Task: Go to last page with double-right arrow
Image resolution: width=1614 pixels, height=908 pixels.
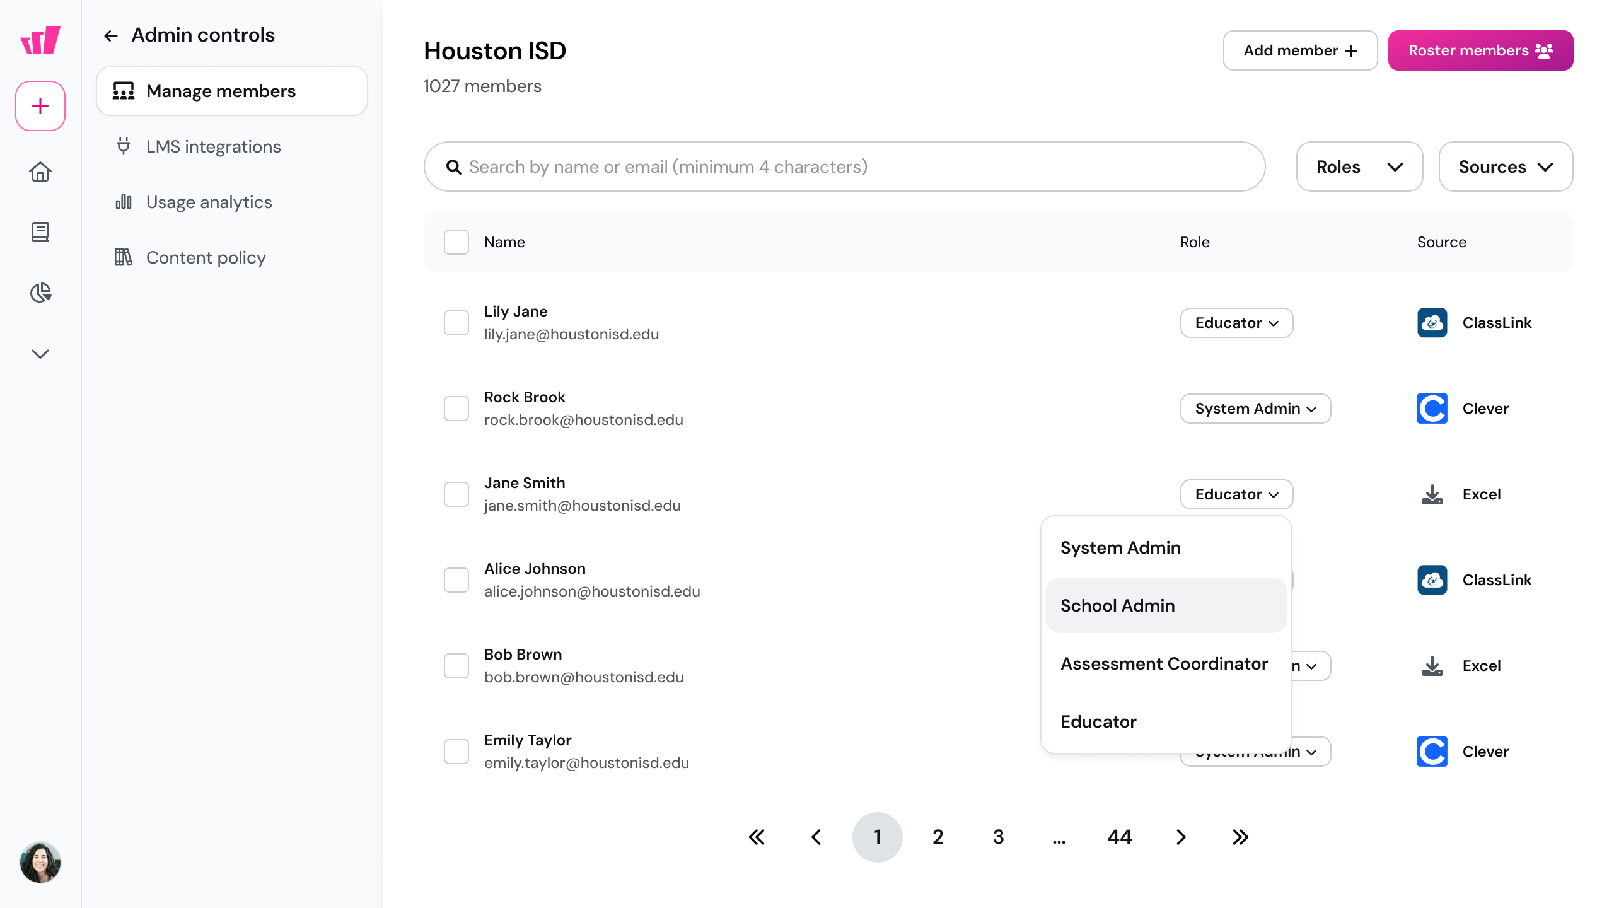Action: pos(1240,837)
